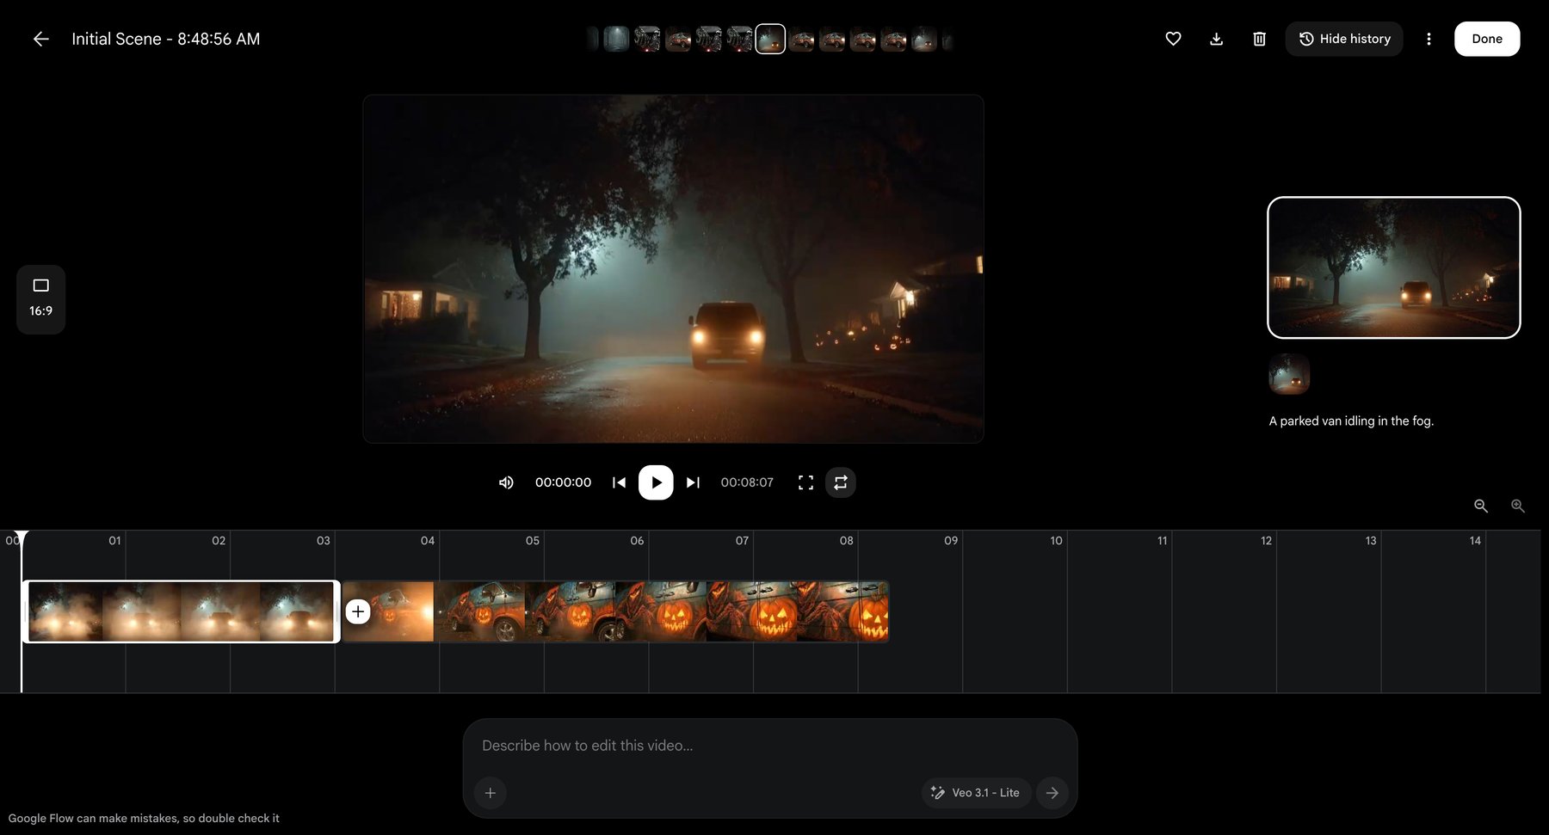
Task: Add a clip with the plus between clips
Action: point(358,611)
